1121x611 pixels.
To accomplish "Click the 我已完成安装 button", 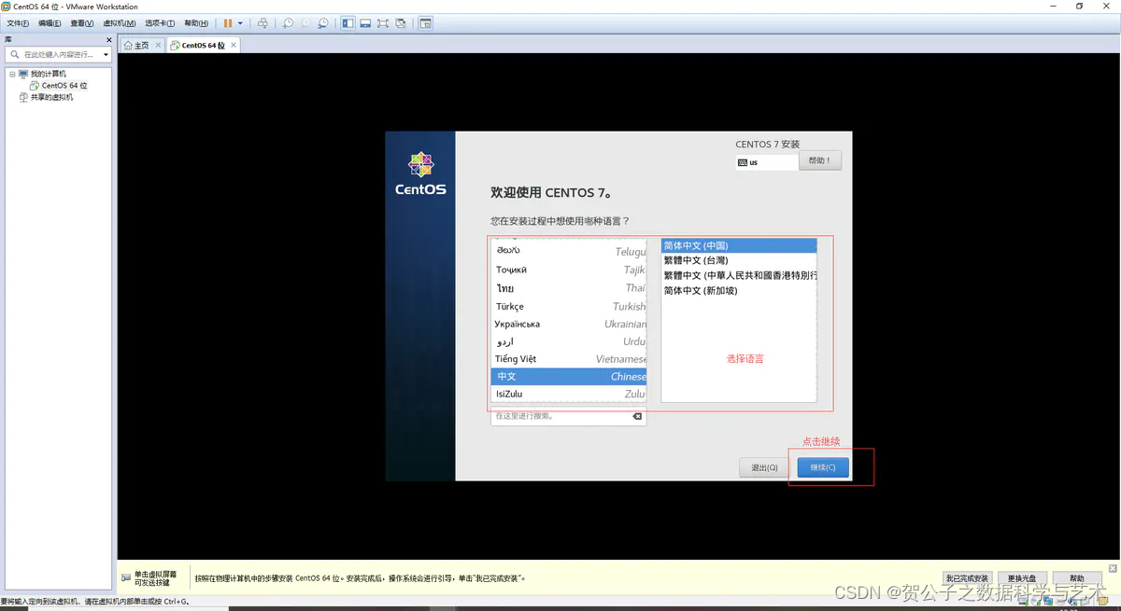I will tap(966, 578).
